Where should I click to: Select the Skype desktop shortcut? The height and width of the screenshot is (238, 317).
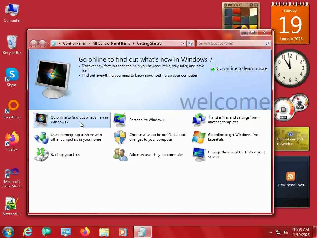coord(12,77)
